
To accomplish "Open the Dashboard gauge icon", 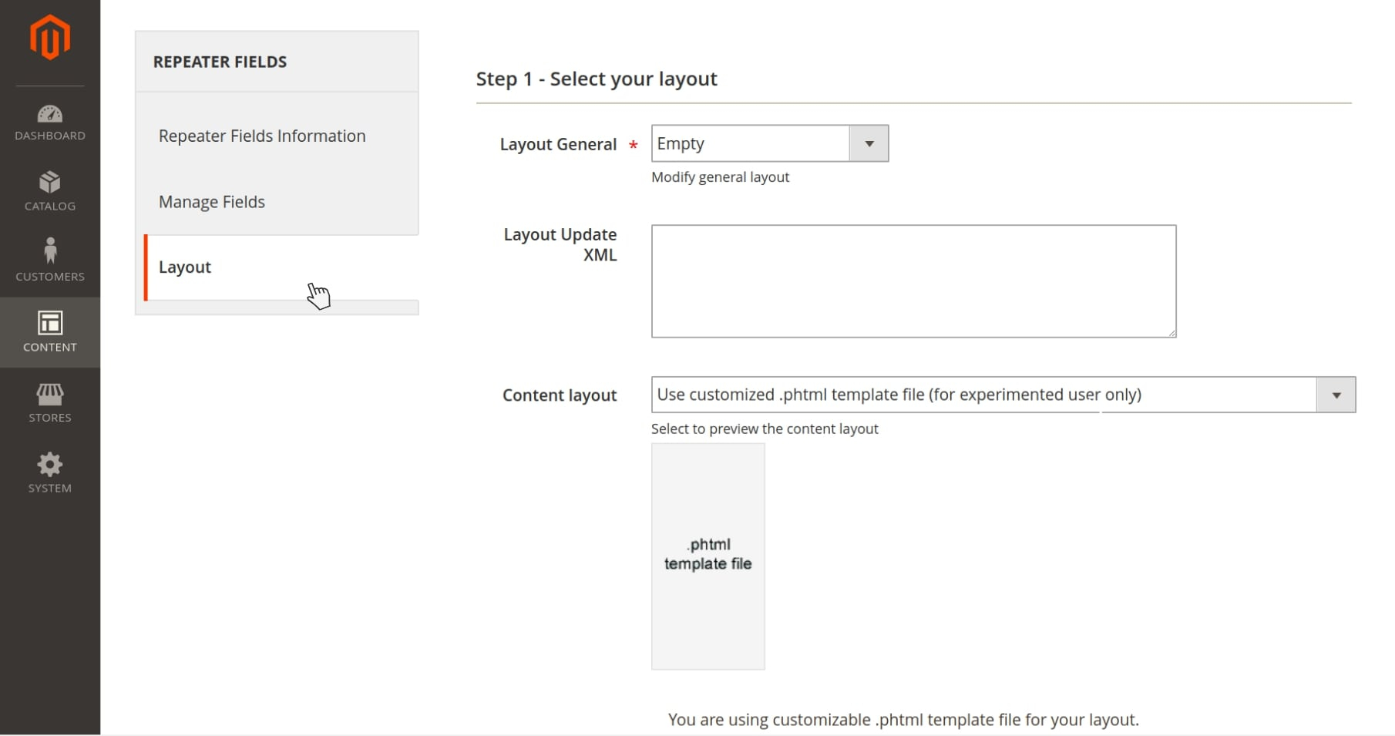I will [50, 115].
